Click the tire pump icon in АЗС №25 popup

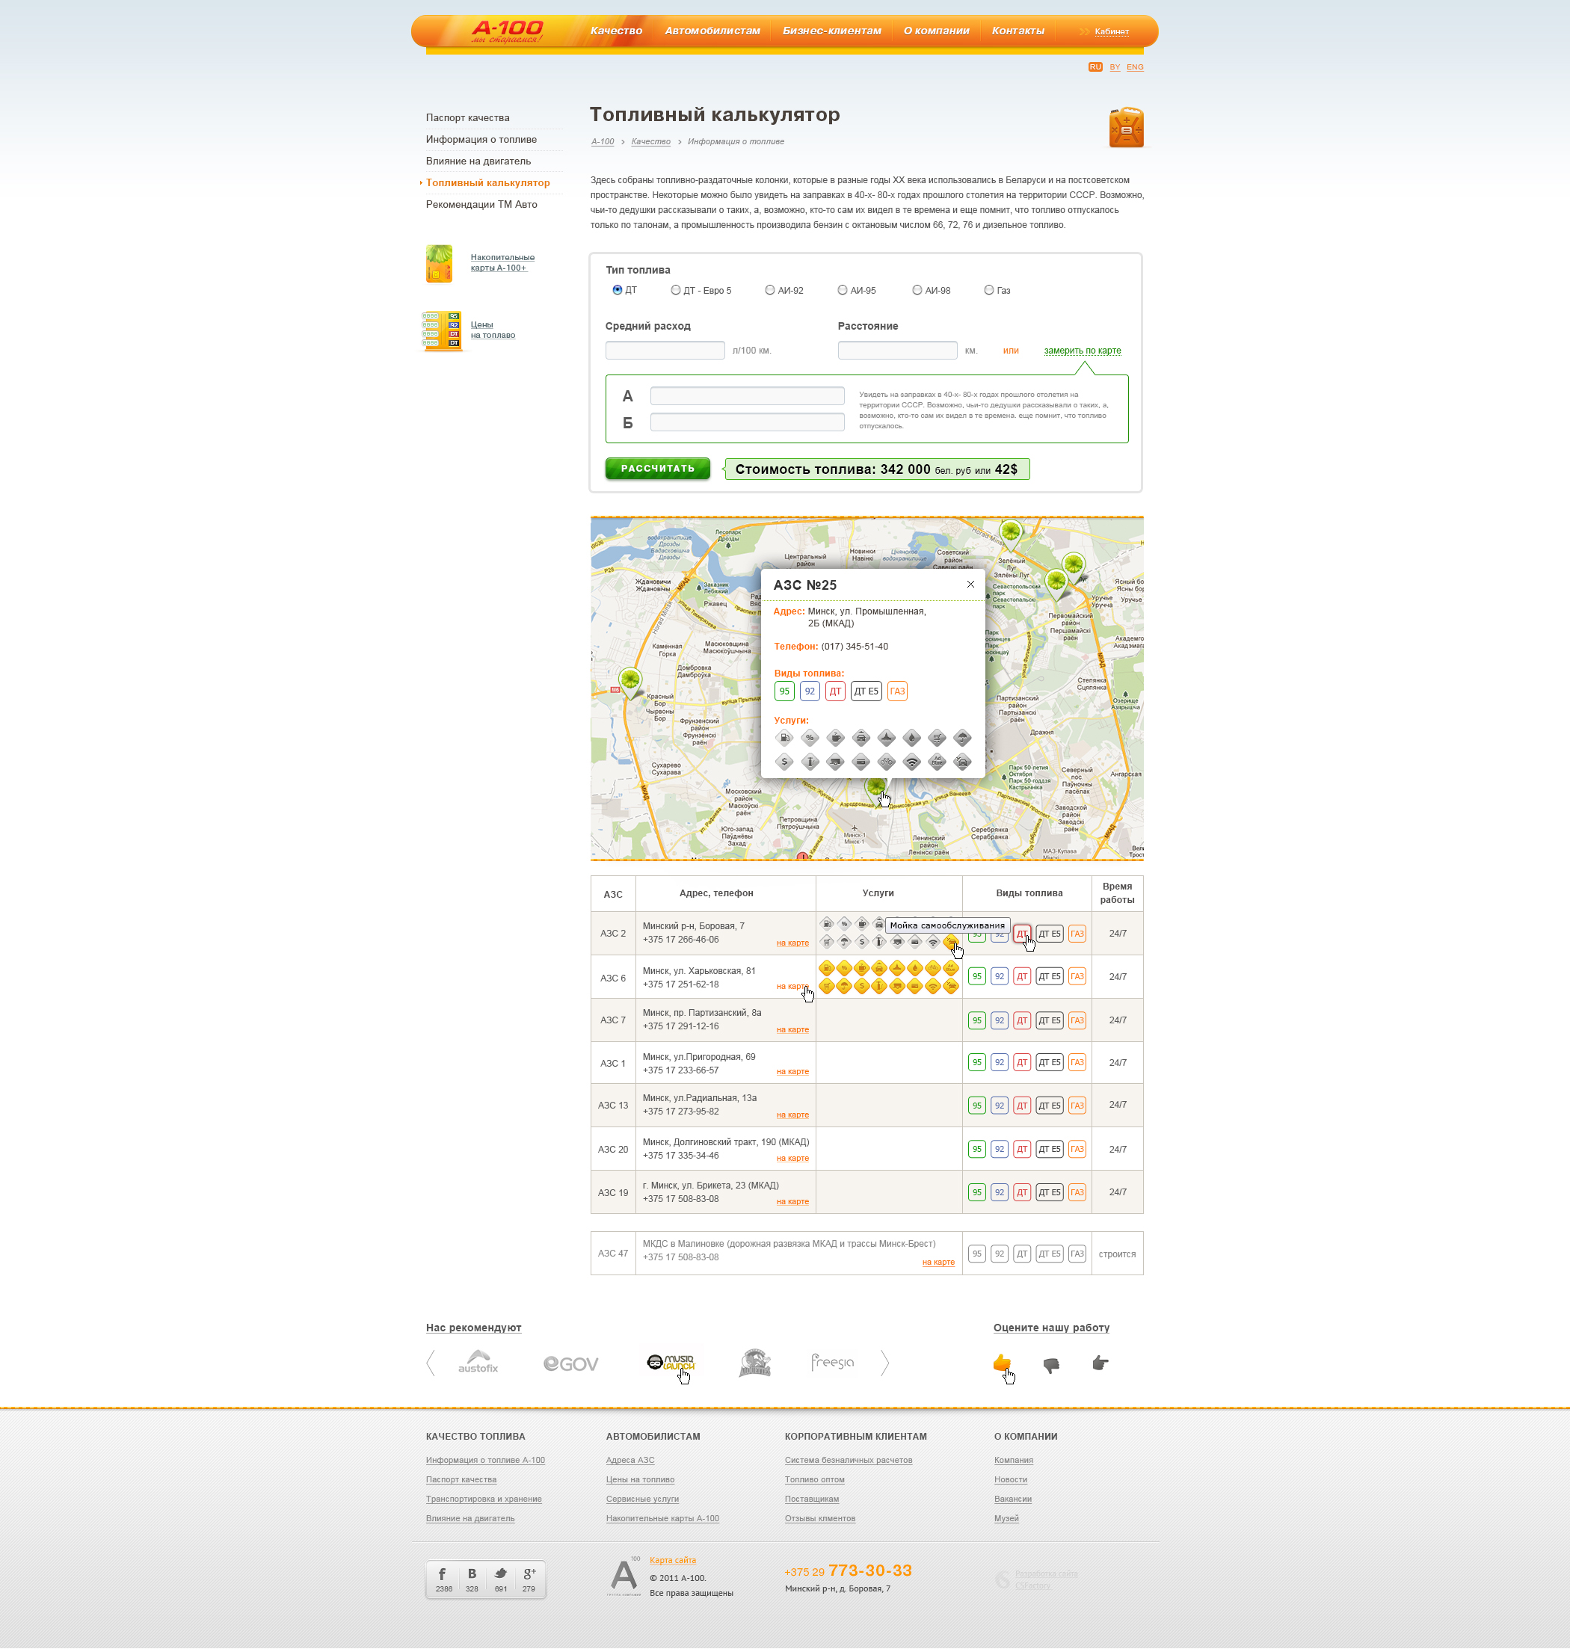[x=810, y=762]
